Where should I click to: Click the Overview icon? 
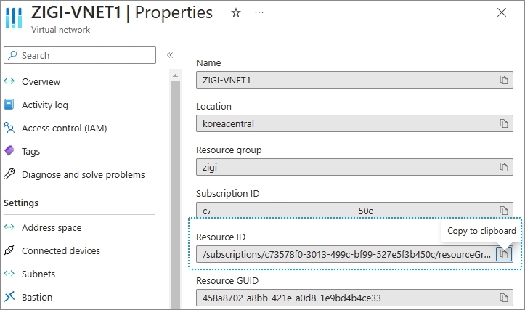point(9,81)
